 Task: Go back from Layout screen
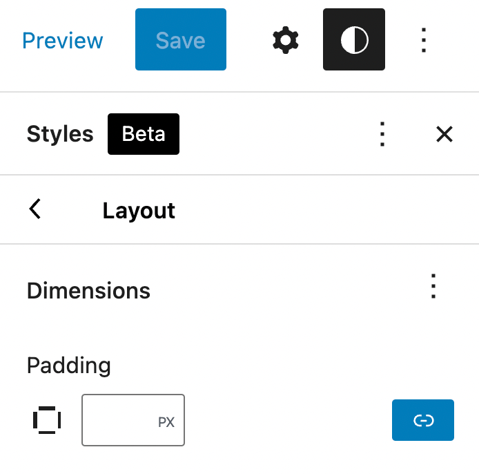point(35,209)
